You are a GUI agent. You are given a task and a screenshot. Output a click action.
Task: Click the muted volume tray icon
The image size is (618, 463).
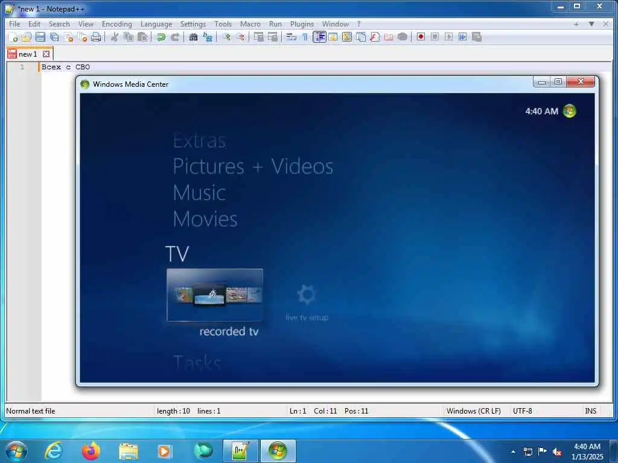click(x=557, y=452)
